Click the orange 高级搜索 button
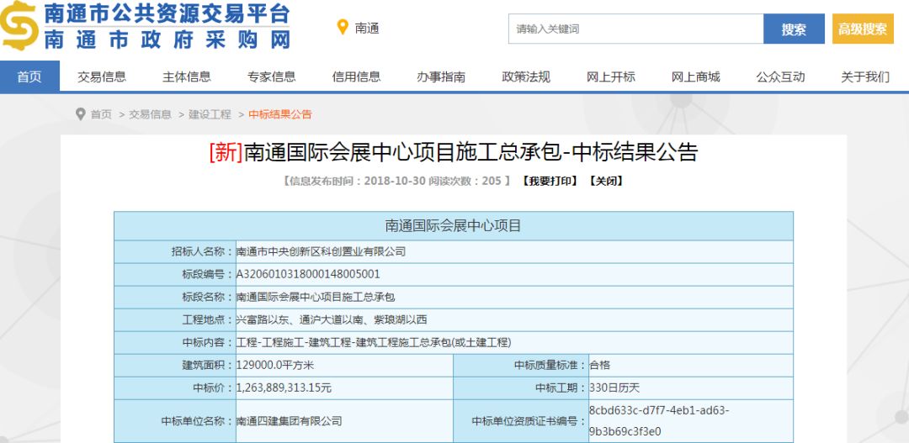The image size is (909, 443). pos(863,29)
